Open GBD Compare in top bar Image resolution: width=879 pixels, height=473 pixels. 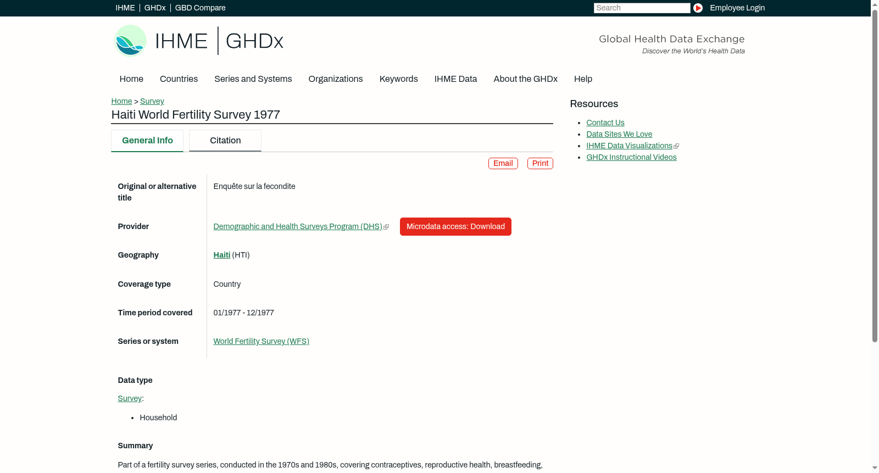(x=200, y=8)
